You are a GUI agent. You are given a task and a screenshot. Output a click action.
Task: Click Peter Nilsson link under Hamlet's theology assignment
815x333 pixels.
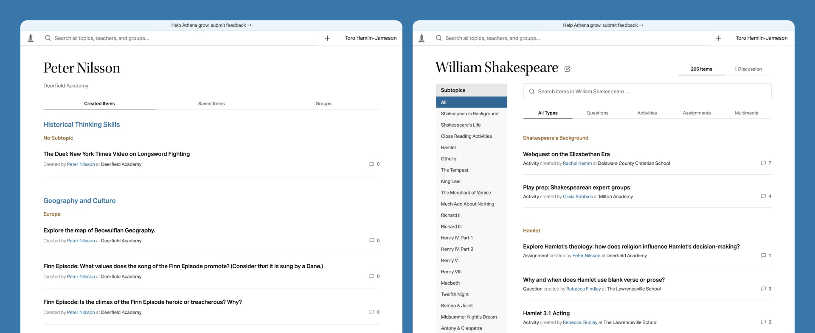tap(586, 256)
